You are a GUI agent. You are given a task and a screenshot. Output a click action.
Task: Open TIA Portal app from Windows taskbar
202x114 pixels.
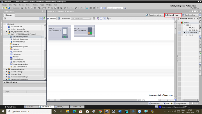tap(106, 111)
